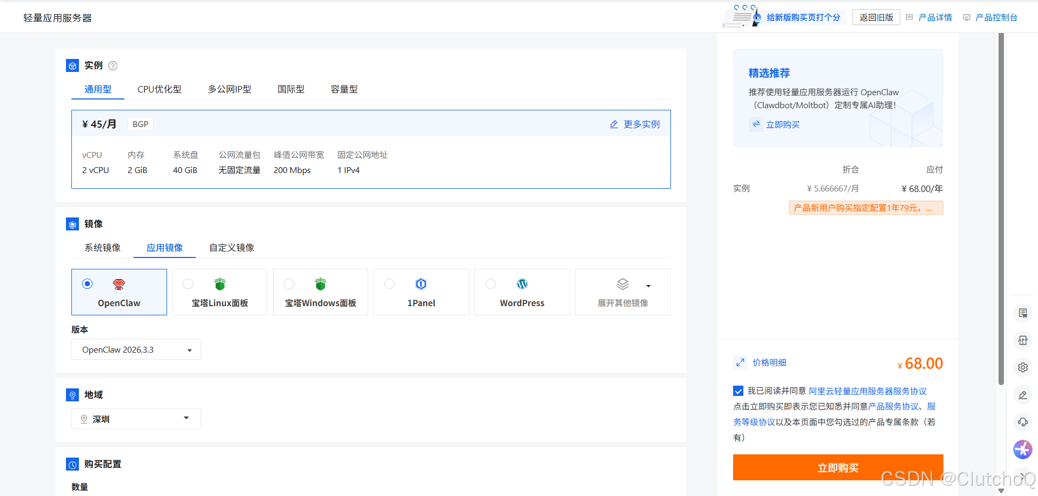Click the BGP tag on instance card
Viewport: 1038px width, 496px height.
click(x=141, y=124)
